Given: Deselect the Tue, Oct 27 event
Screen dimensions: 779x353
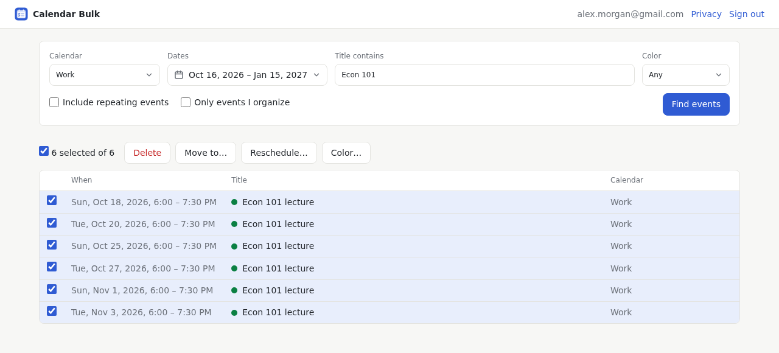Looking at the screenshot, I should (52, 267).
